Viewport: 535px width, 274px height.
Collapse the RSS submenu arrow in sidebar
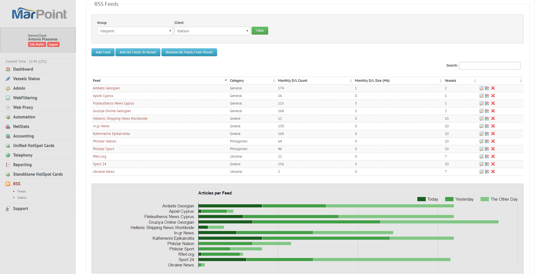click(x=75, y=184)
